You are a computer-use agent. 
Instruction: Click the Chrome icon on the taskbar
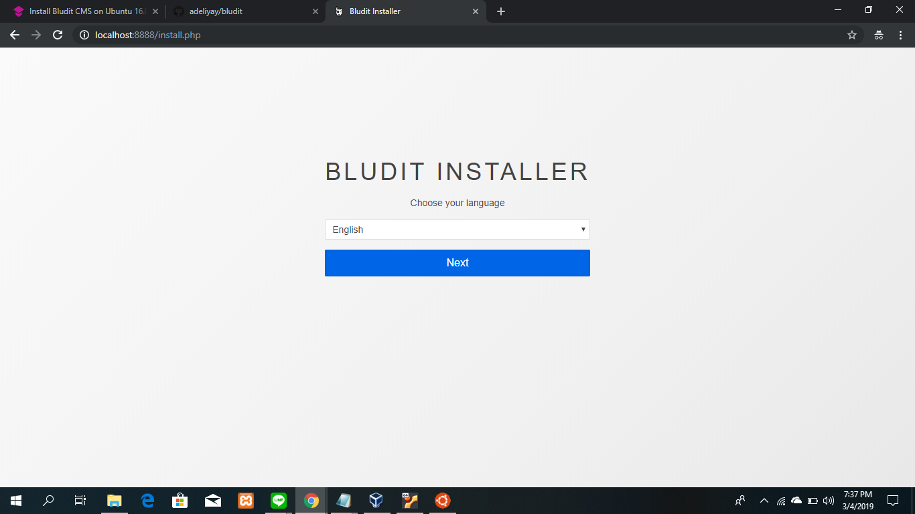click(311, 501)
